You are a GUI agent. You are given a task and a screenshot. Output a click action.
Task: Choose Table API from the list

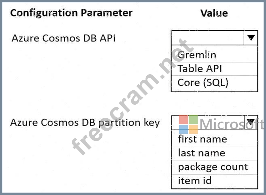coord(214,69)
